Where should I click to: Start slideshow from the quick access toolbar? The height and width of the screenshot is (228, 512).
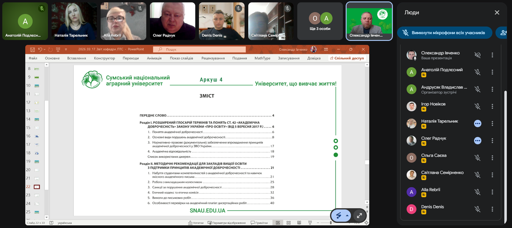58,50
